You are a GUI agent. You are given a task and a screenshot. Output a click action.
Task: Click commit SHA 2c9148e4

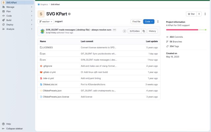click(135, 31)
